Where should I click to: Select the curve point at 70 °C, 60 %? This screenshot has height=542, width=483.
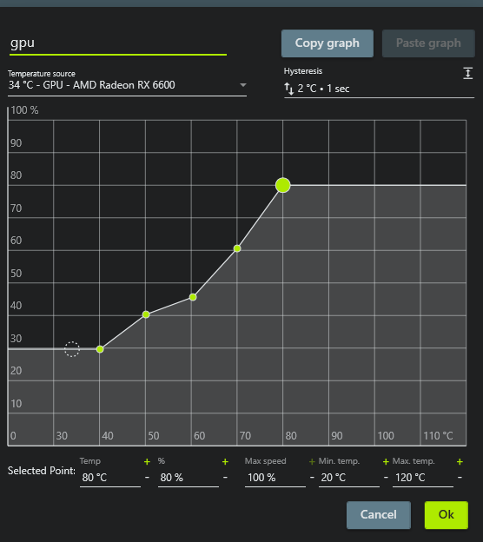pyautogui.click(x=237, y=248)
